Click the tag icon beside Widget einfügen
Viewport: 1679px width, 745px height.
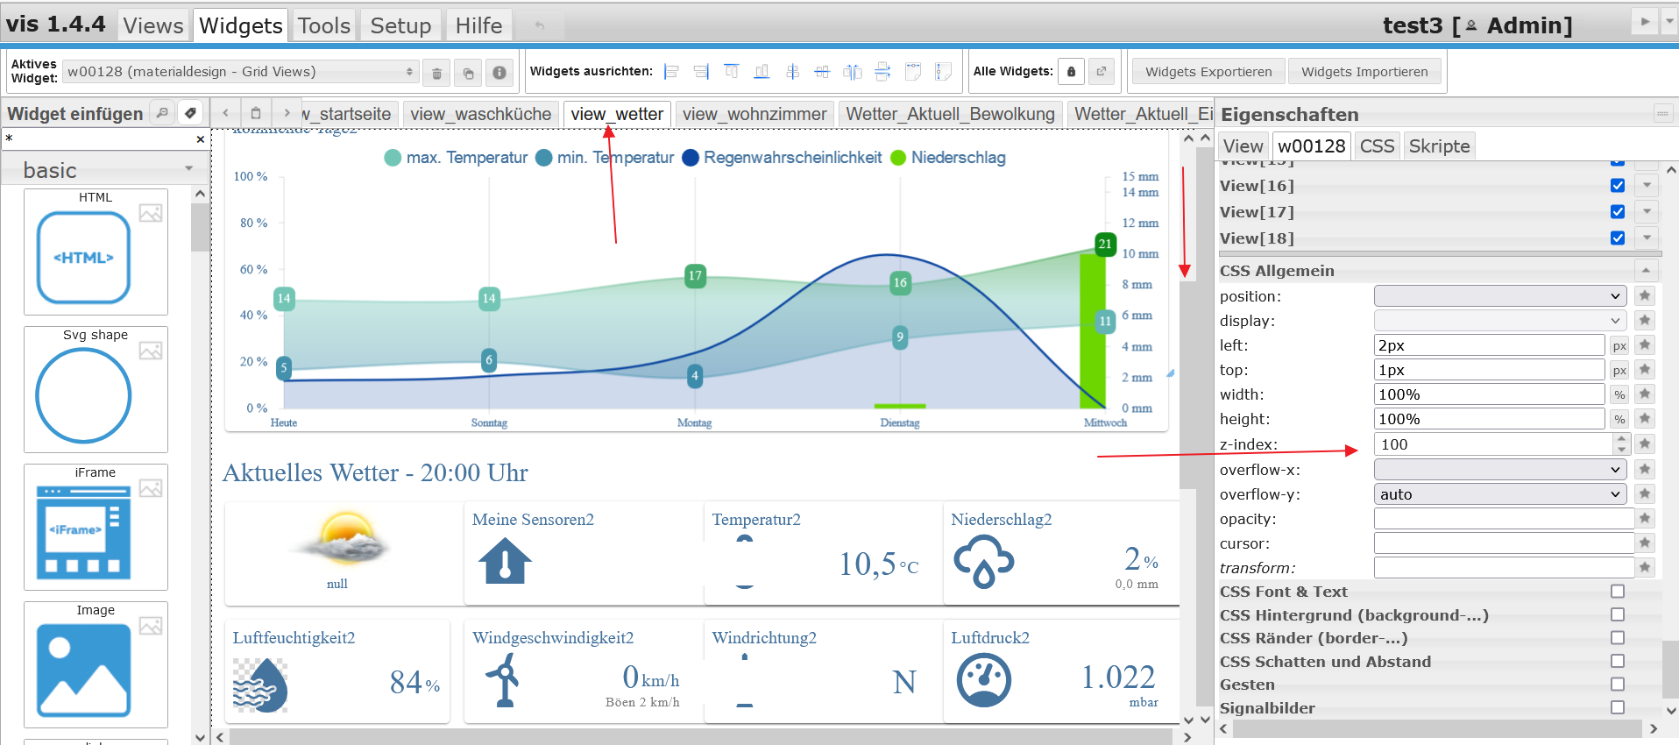pyautogui.click(x=190, y=113)
